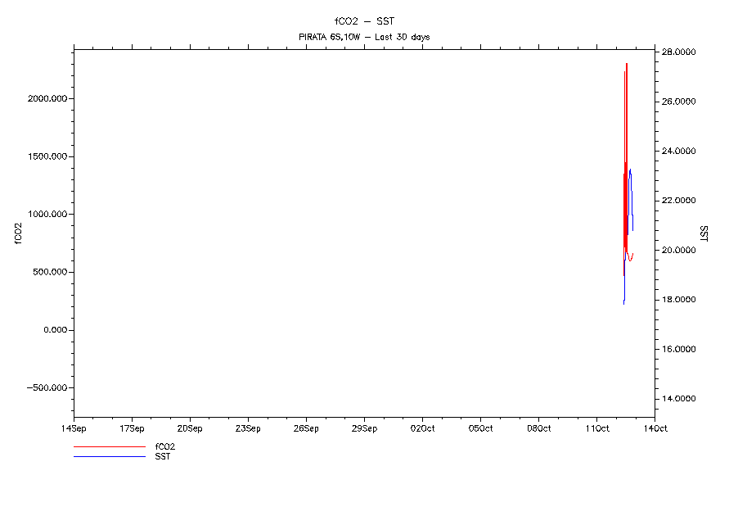Click the 'PIRATA 6S,10W — Last 30 days' subtitle
This screenshot has height=516, width=729.
364,37
